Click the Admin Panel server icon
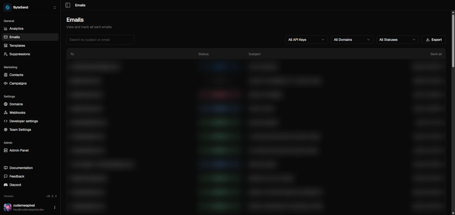 (x=6, y=150)
